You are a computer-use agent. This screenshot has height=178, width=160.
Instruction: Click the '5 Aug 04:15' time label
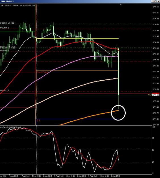pyautogui.click(x=59, y=176)
